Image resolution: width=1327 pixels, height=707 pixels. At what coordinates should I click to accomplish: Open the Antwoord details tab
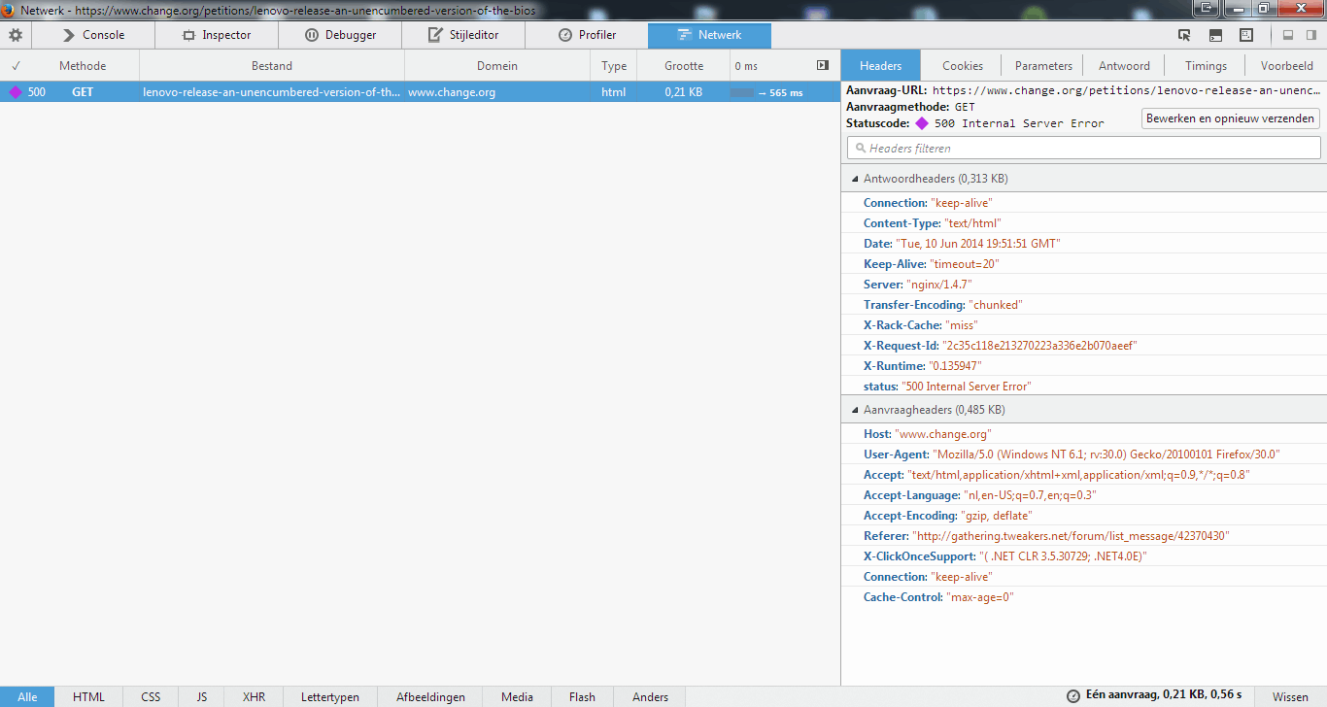[x=1124, y=66]
